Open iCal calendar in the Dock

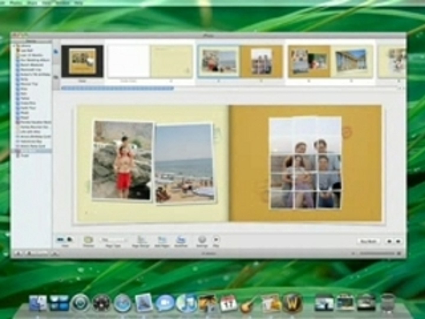click(x=229, y=303)
